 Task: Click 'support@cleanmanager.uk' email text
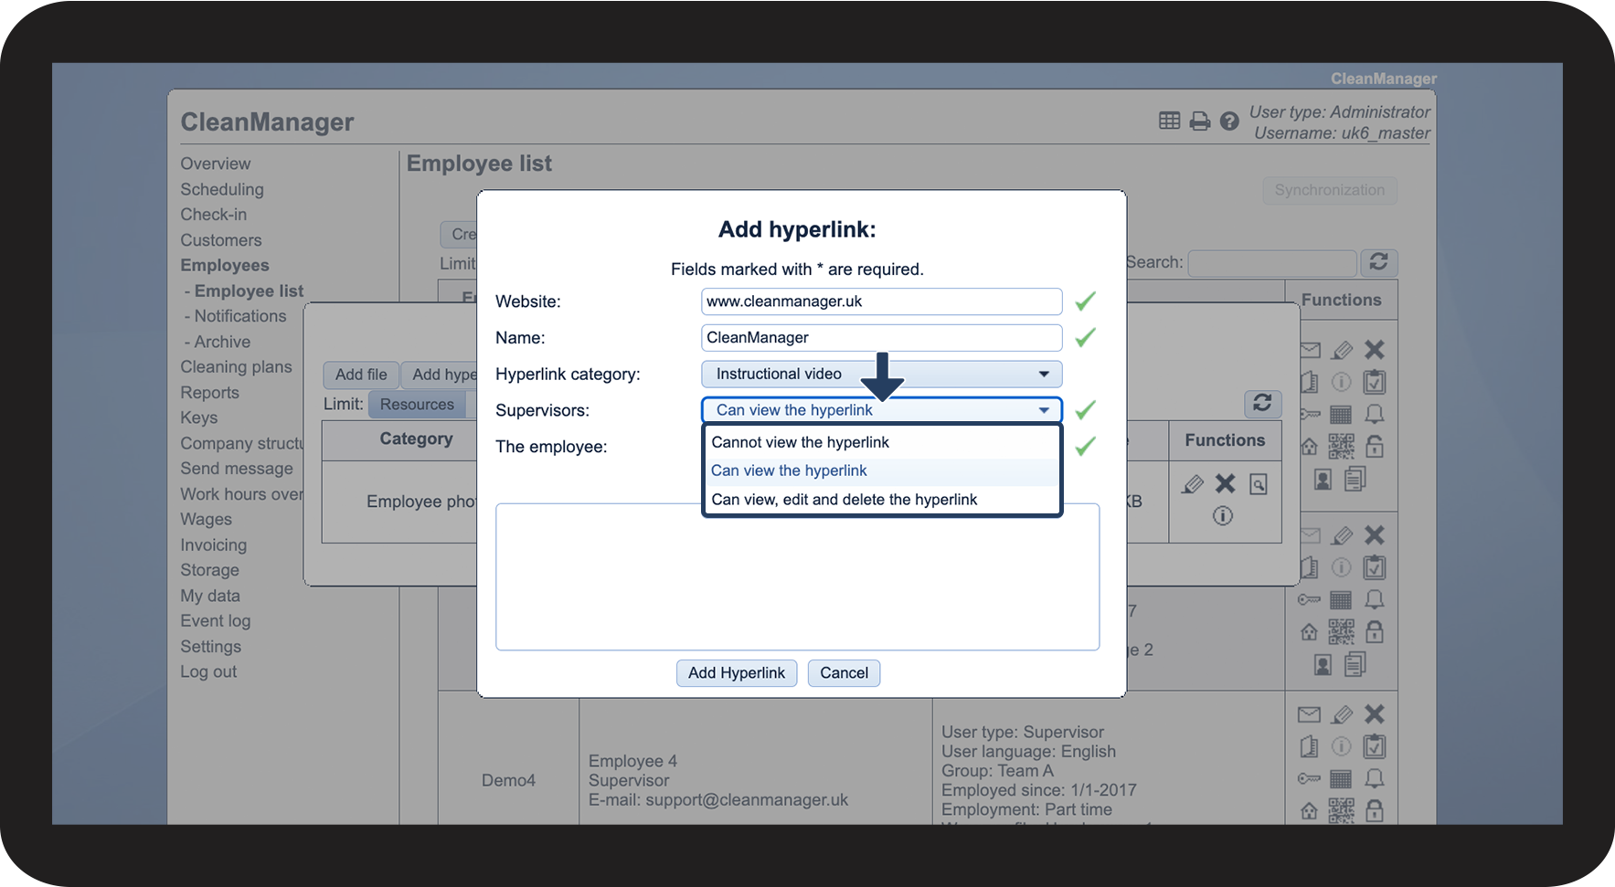pyautogui.click(x=747, y=800)
